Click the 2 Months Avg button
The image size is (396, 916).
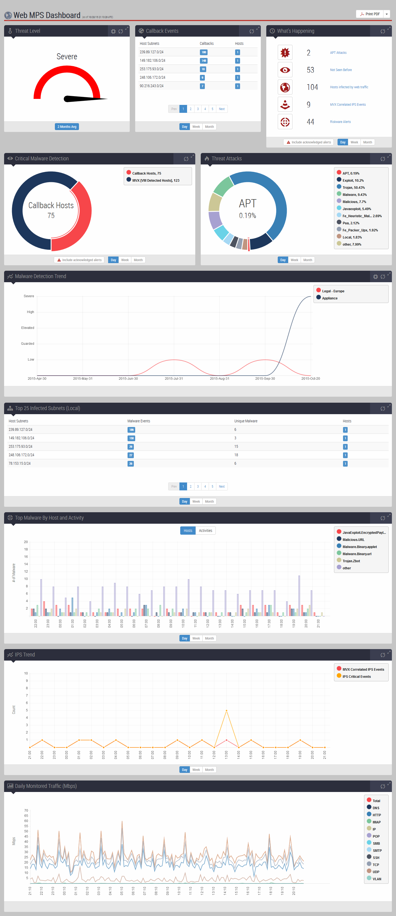click(67, 126)
